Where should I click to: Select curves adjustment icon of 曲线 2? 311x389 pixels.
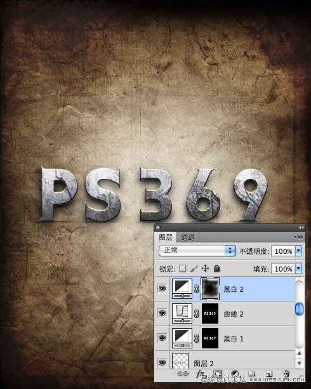182,313
